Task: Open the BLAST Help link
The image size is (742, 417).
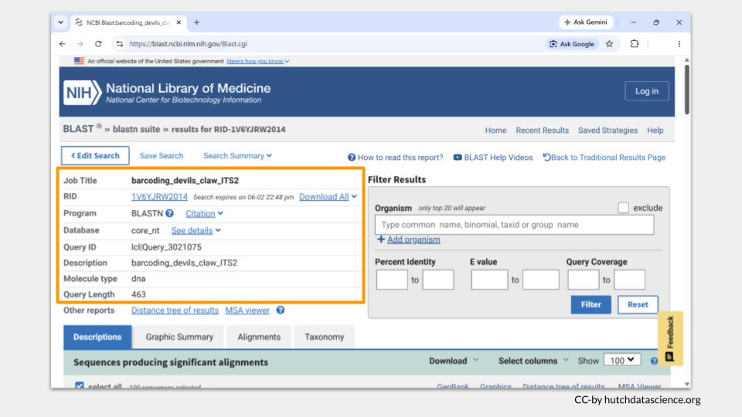Action: click(655, 130)
